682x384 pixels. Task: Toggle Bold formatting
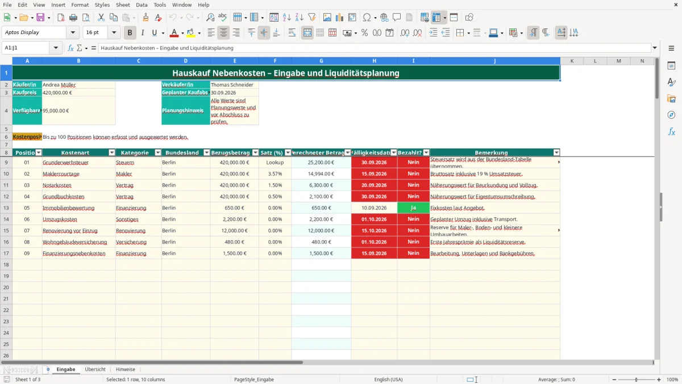click(x=130, y=33)
